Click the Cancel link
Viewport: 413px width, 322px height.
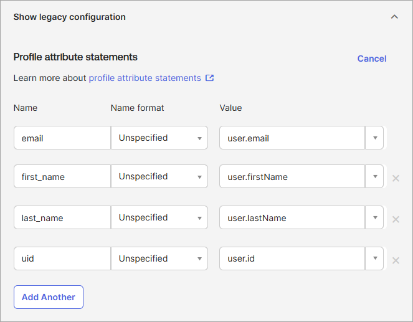tap(372, 59)
